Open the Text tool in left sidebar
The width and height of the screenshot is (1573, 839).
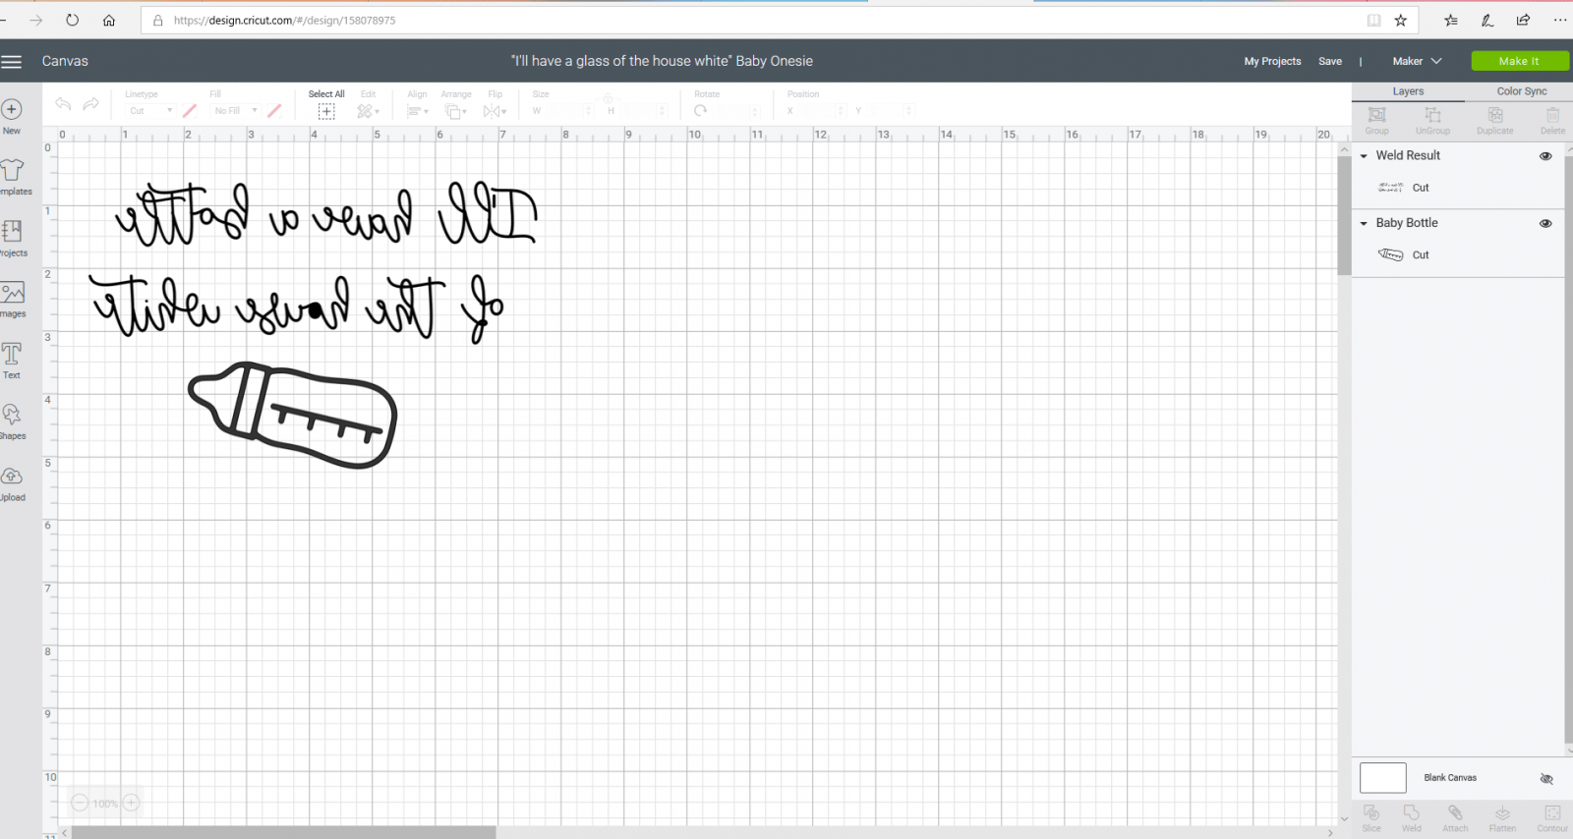(12, 359)
